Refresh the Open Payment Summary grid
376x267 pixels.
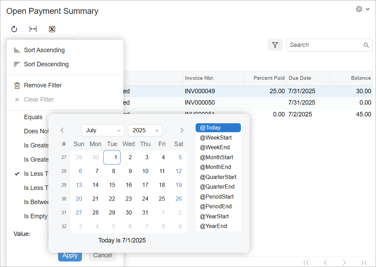[x=14, y=29]
